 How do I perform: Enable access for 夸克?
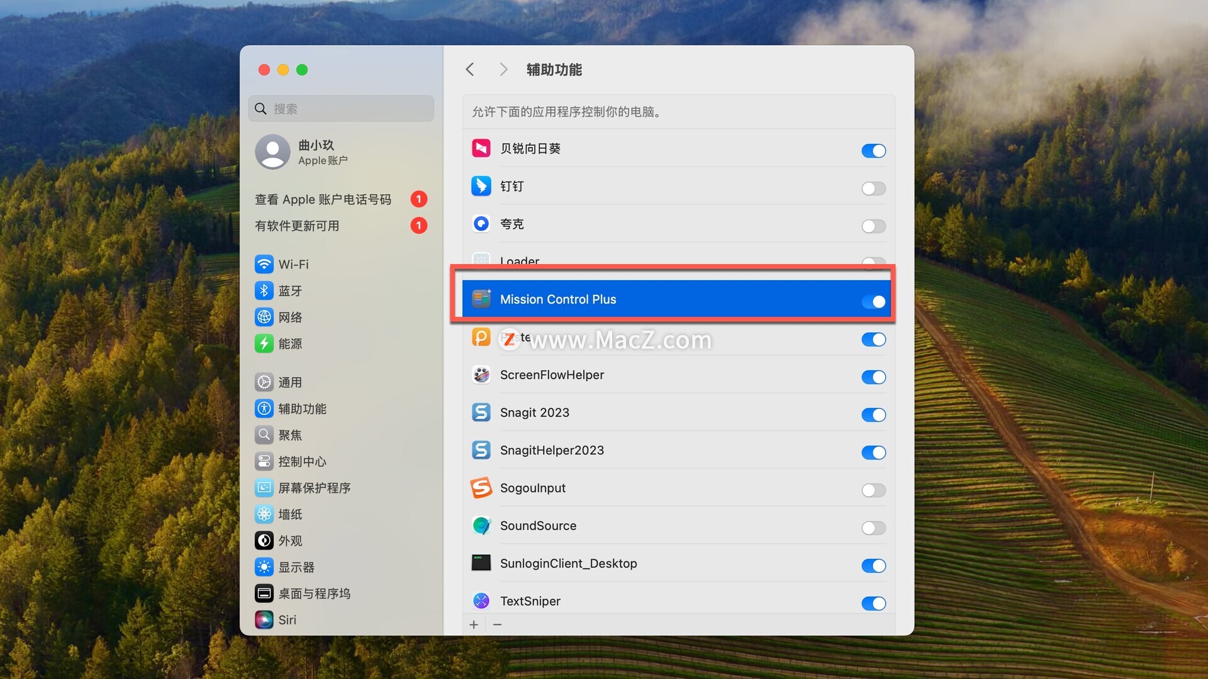tap(873, 226)
